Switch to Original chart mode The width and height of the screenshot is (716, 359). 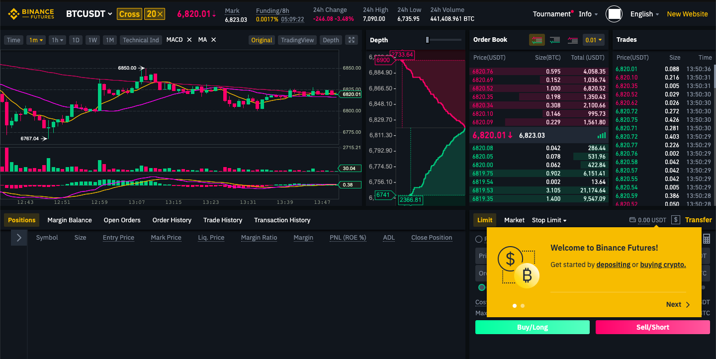(x=262, y=40)
